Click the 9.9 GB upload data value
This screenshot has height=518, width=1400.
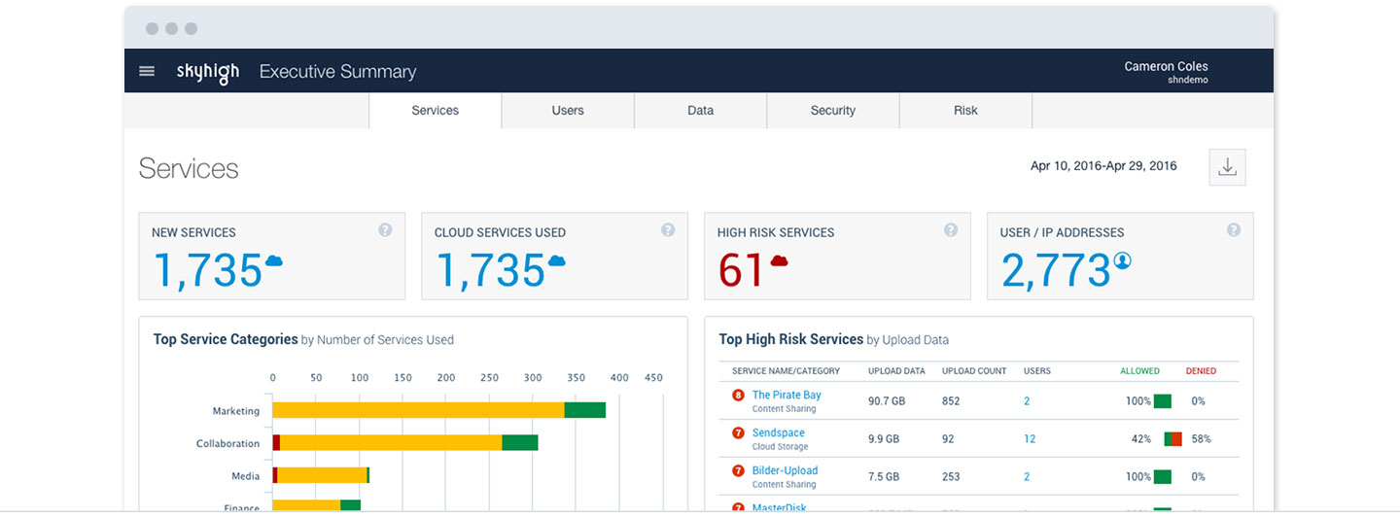[x=884, y=438]
